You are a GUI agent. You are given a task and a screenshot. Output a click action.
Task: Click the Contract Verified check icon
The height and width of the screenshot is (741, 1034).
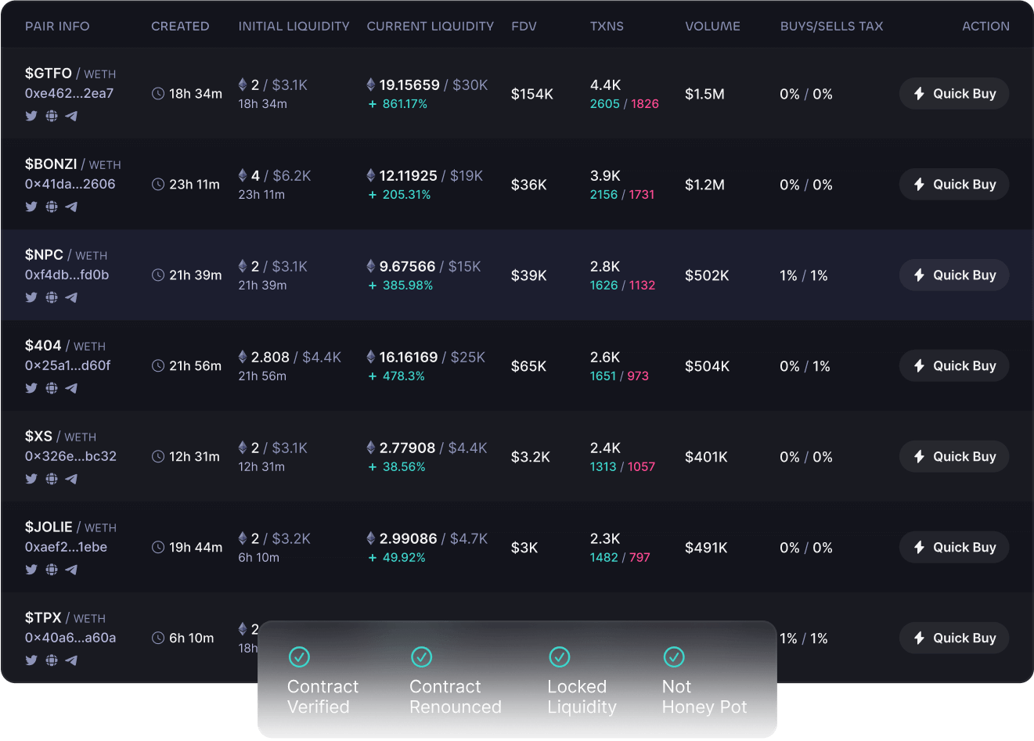tap(299, 656)
